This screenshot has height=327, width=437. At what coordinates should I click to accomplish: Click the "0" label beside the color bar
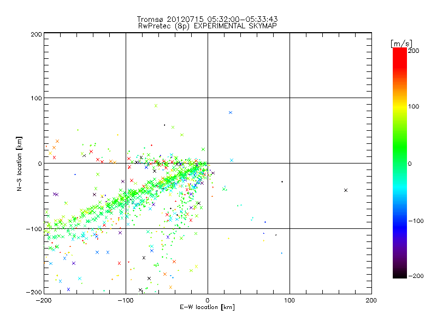tap(410, 163)
